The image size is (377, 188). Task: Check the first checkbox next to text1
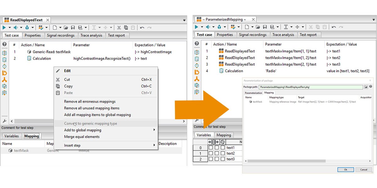[x=210, y=147]
